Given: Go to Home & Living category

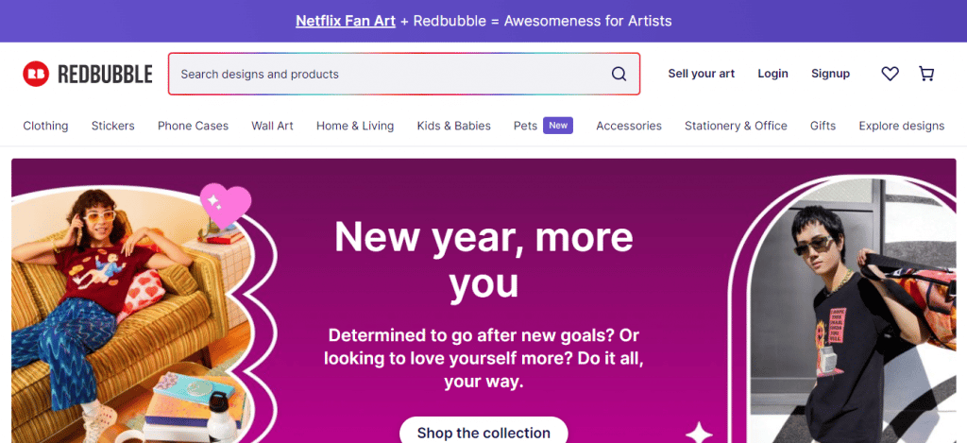Looking at the screenshot, I should [x=355, y=126].
